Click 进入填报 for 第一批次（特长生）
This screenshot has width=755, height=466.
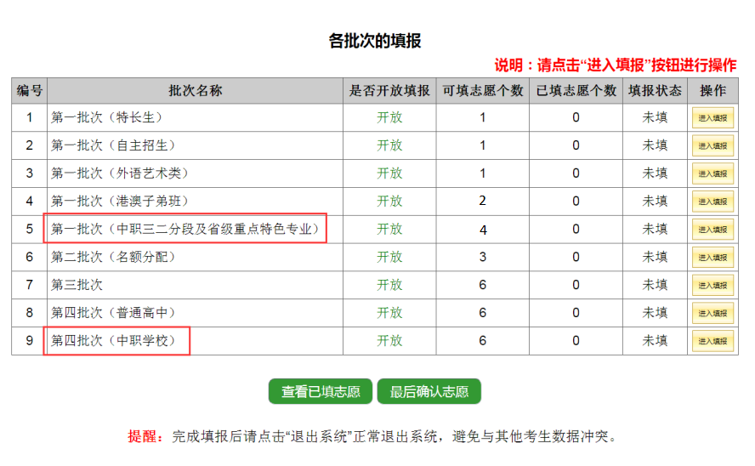tap(712, 117)
